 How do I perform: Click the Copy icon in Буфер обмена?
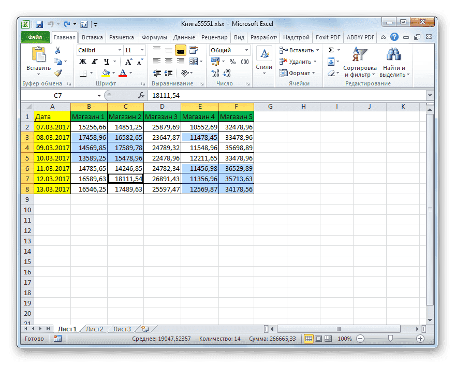pos(58,62)
